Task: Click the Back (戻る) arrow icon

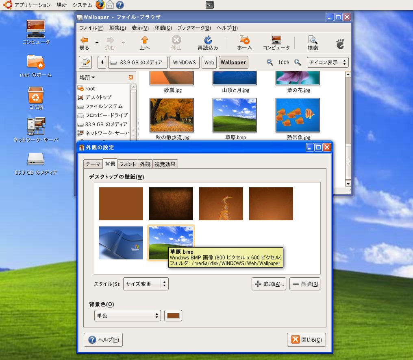Action: [84, 40]
